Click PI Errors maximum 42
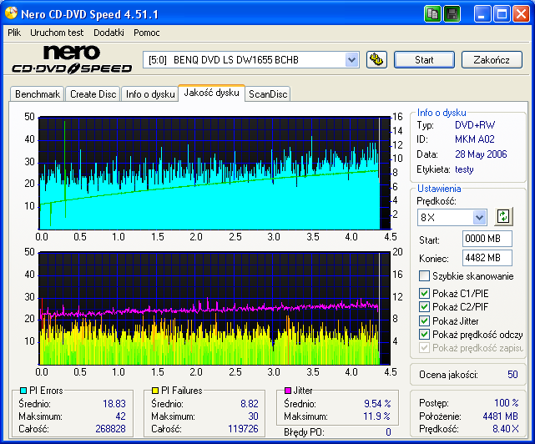The image size is (535, 444). click(x=120, y=416)
